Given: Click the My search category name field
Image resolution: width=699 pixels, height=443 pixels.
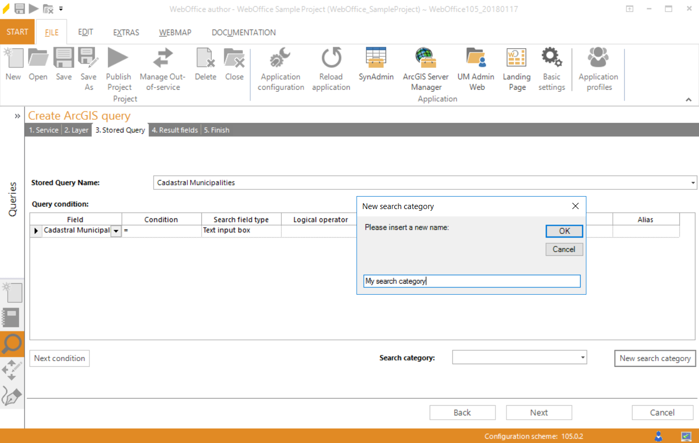Looking at the screenshot, I should [471, 281].
